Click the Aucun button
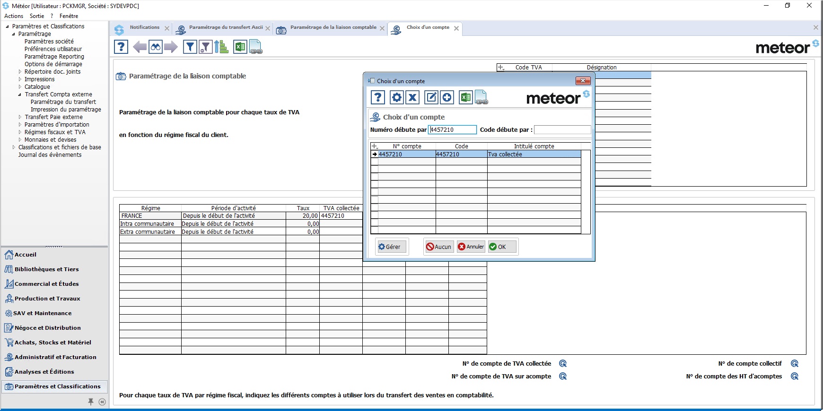This screenshot has height=411, width=823. (x=439, y=247)
